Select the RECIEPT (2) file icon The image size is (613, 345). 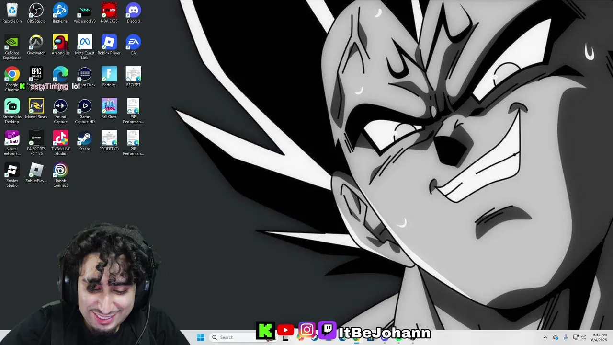pos(109,141)
